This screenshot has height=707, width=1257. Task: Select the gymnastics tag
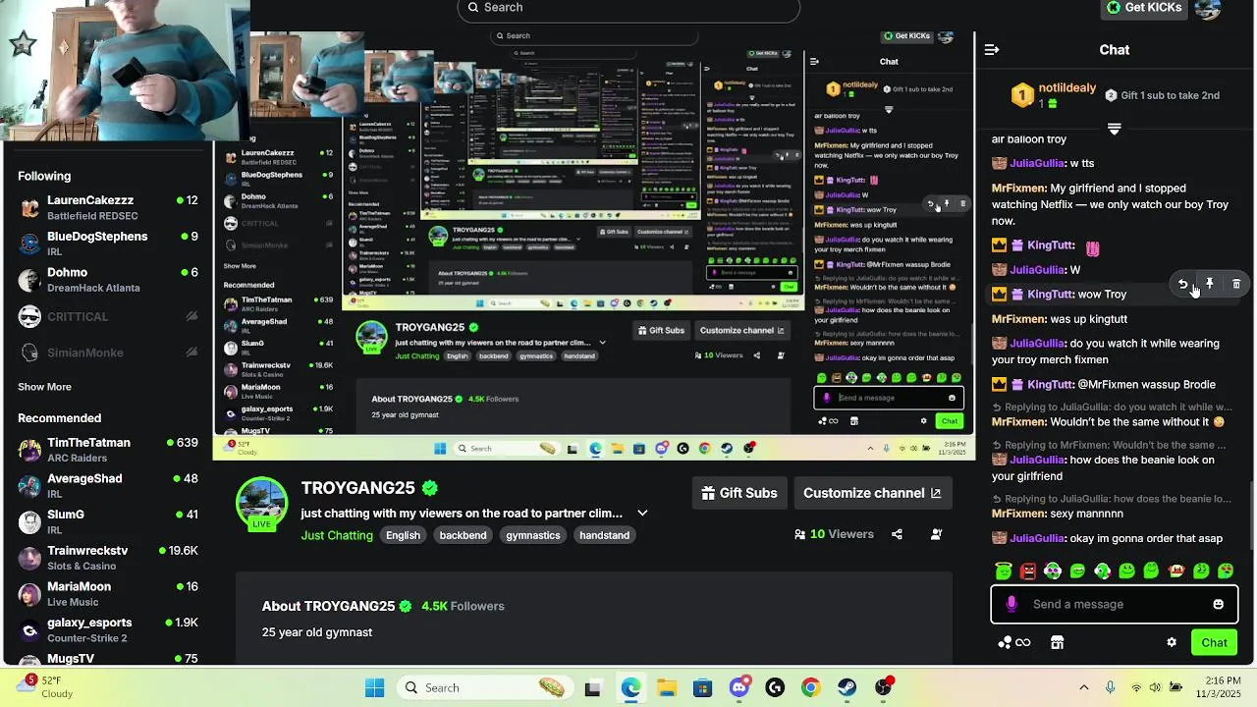[532, 535]
